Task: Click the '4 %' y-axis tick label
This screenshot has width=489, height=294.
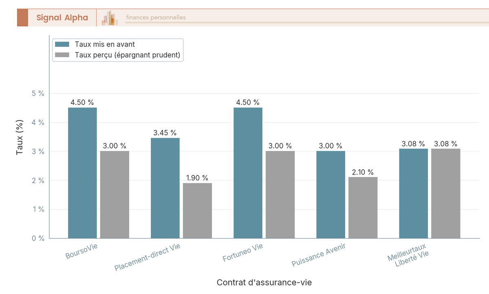Action: tap(38, 122)
